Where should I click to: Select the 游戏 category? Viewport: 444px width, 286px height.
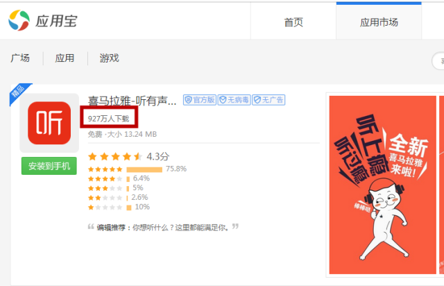[110, 58]
